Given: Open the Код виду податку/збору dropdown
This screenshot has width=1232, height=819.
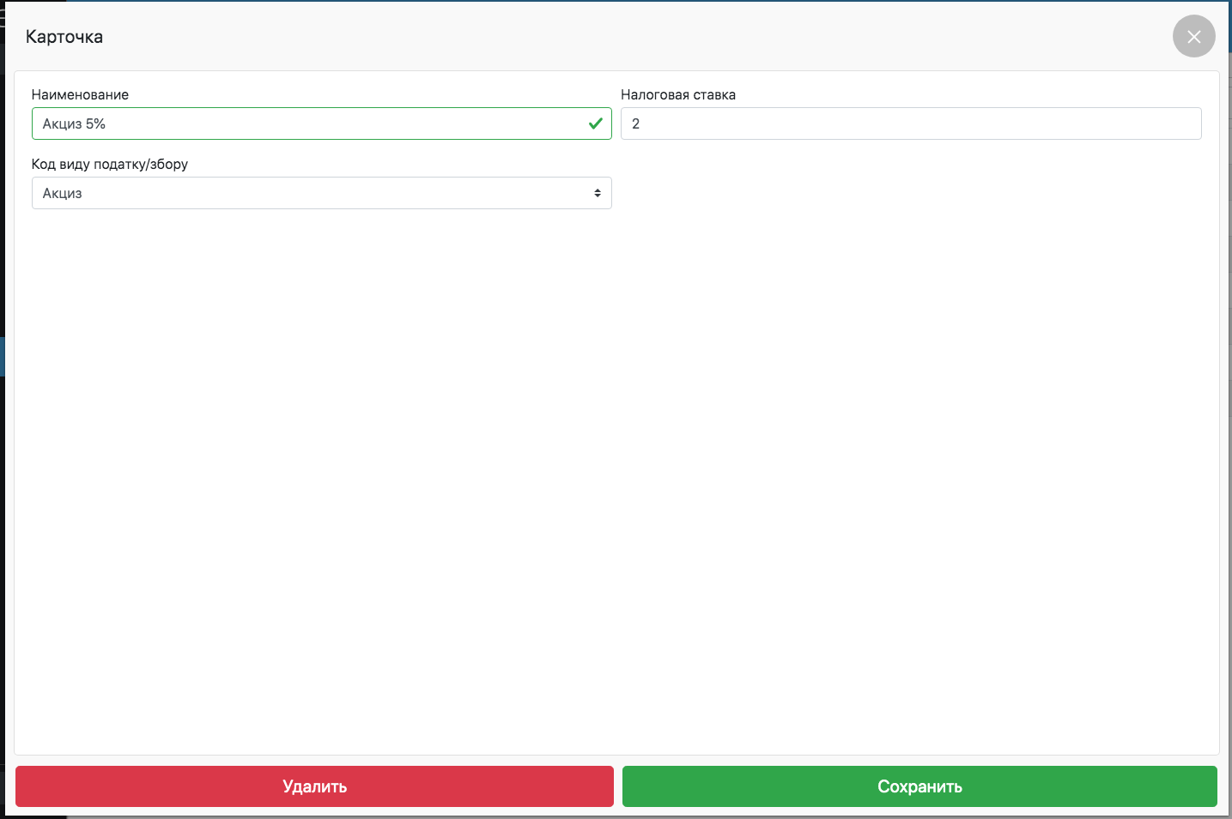Looking at the screenshot, I should coord(321,193).
